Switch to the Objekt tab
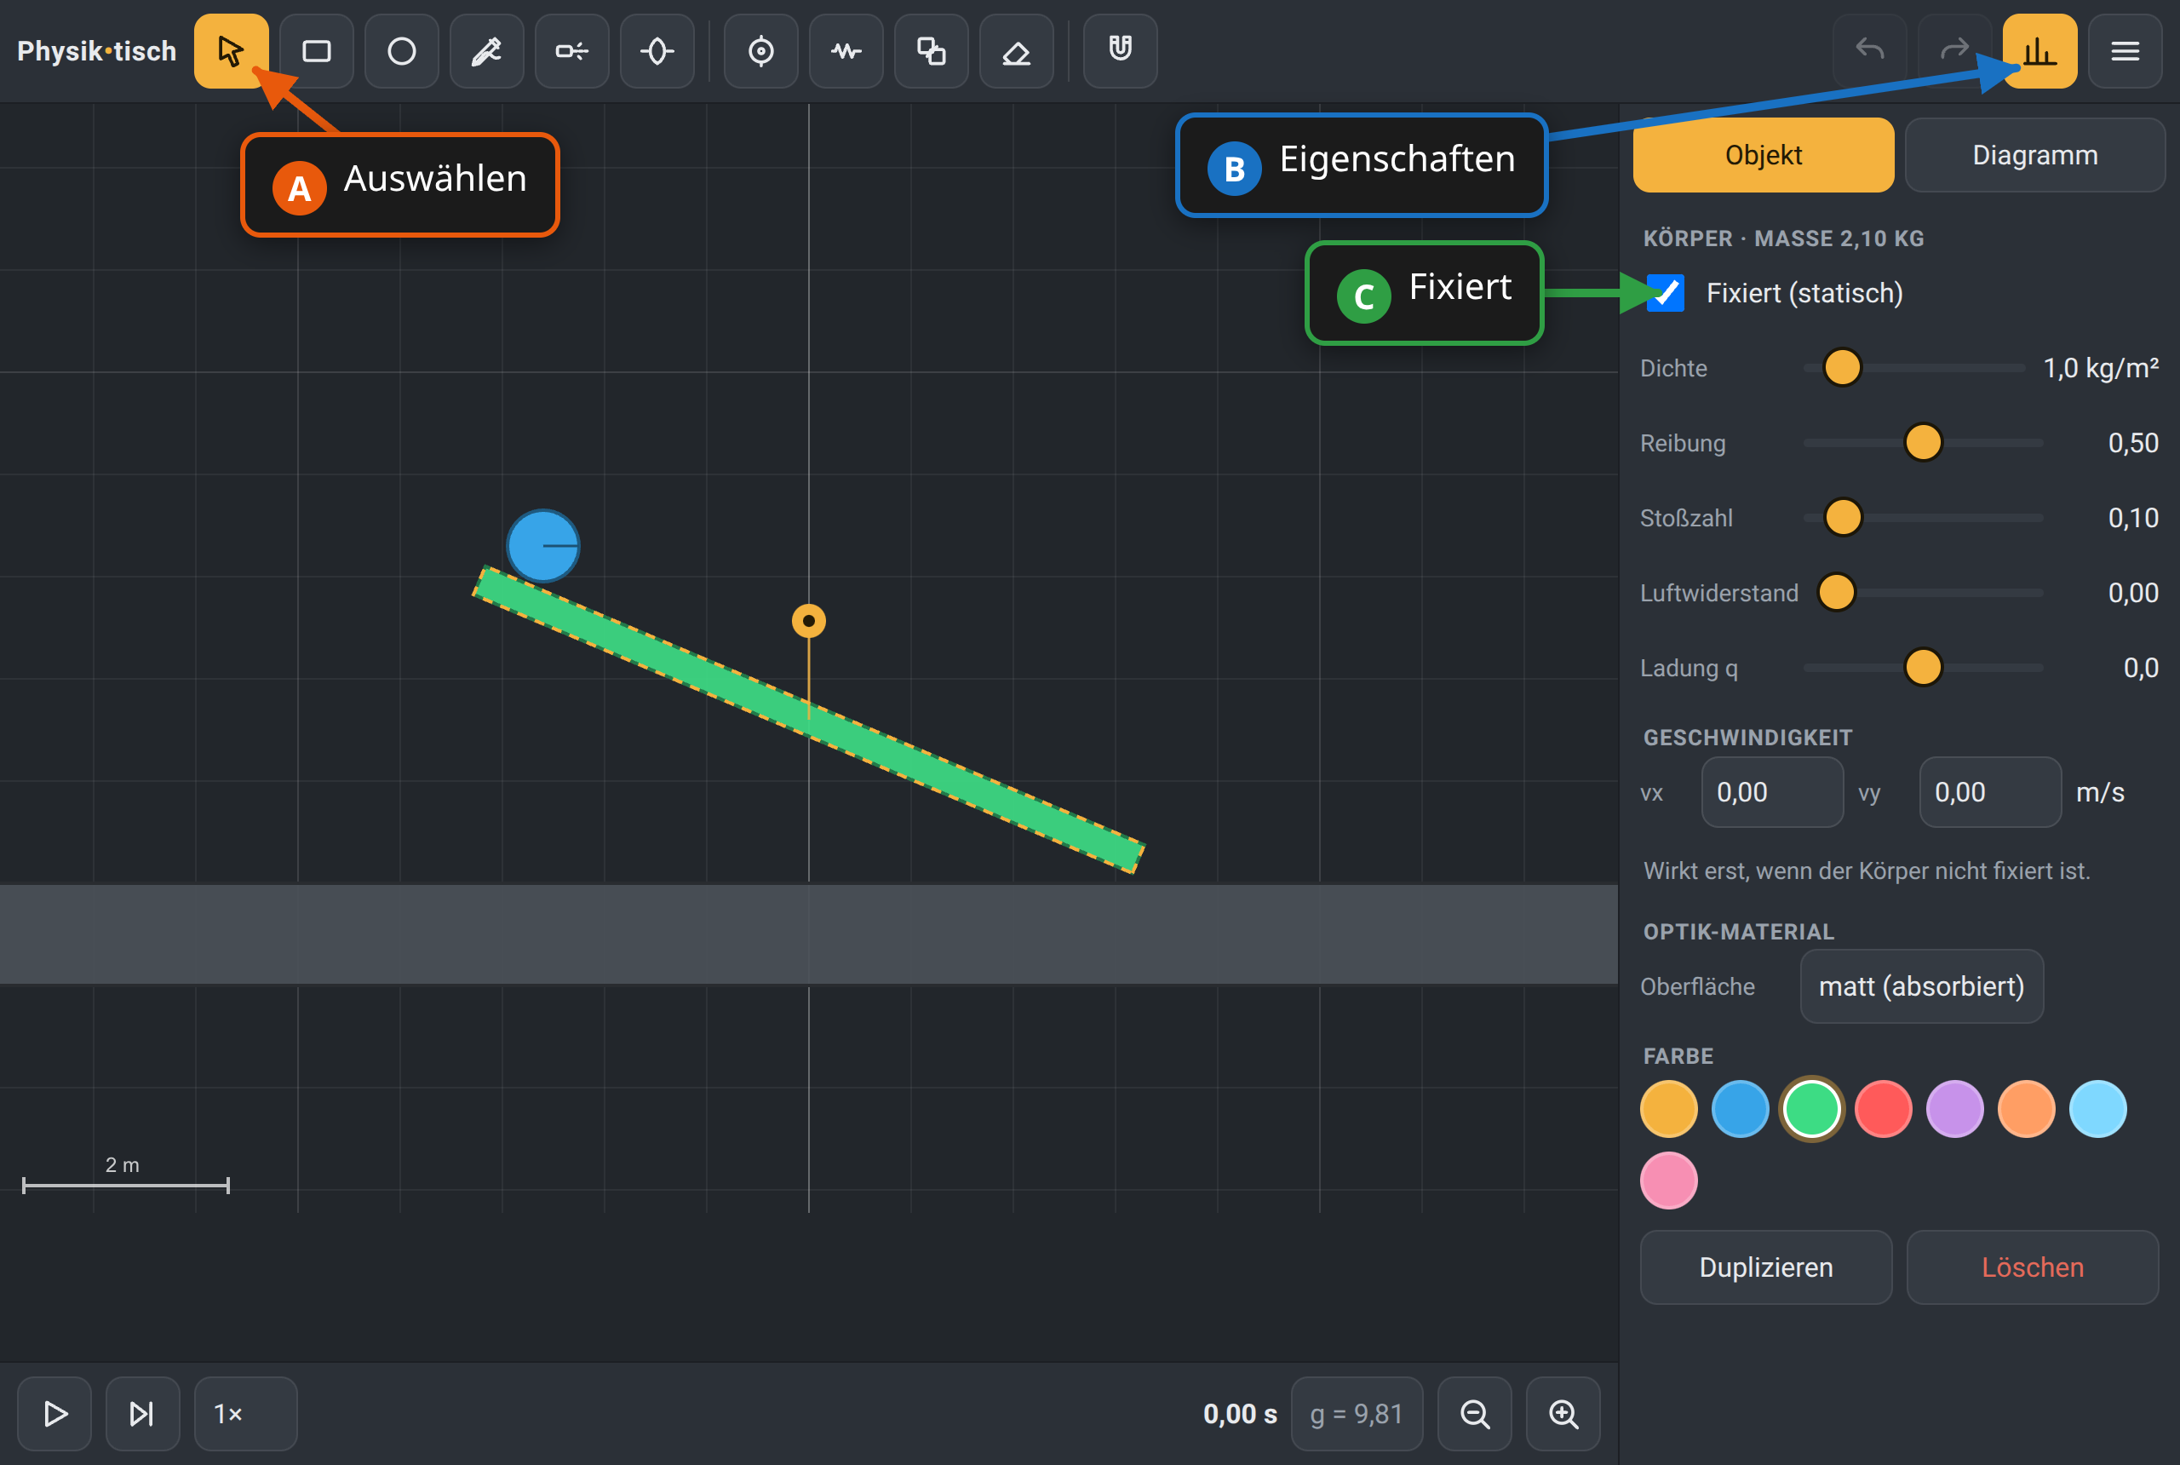The width and height of the screenshot is (2180, 1465). (x=1764, y=155)
